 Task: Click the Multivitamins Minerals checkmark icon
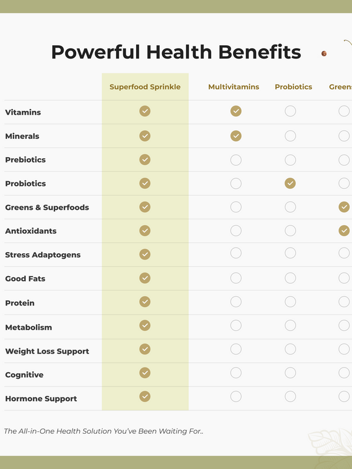(x=236, y=136)
